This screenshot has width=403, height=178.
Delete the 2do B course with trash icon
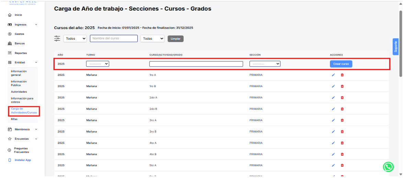point(342,109)
